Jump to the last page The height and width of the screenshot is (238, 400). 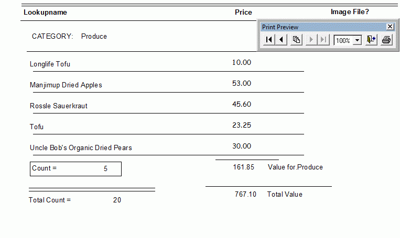click(x=324, y=40)
